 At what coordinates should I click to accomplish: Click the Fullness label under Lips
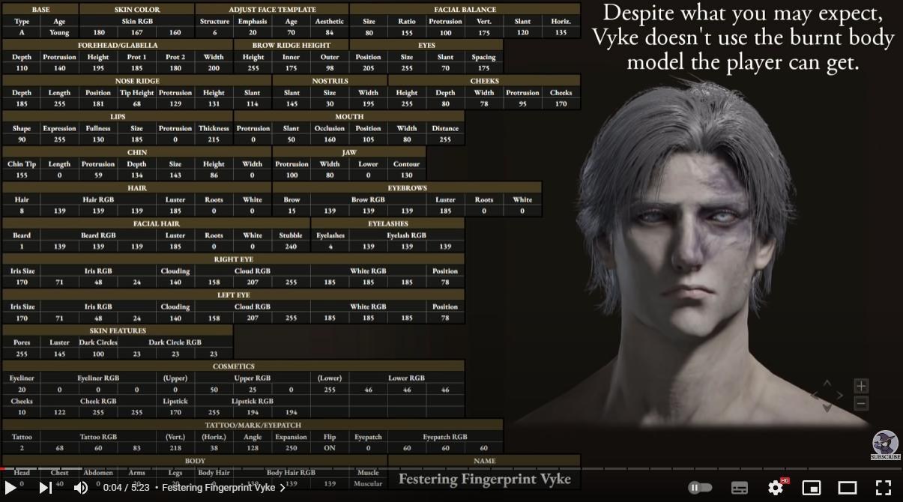click(98, 128)
